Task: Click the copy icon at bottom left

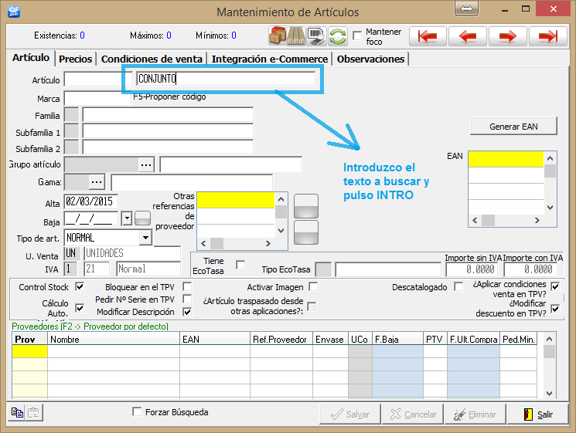Action: click(x=17, y=412)
